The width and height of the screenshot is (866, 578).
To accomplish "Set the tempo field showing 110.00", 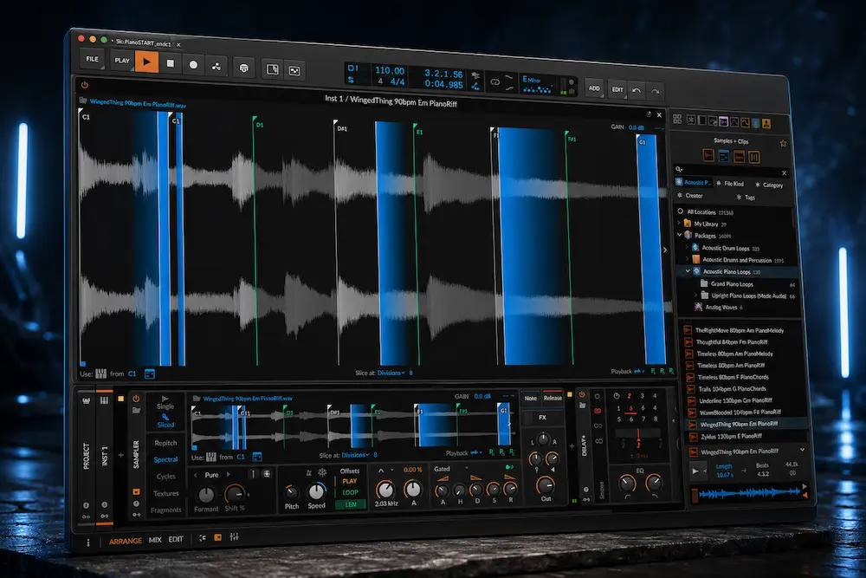I will pyautogui.click(x=390, y=71).
